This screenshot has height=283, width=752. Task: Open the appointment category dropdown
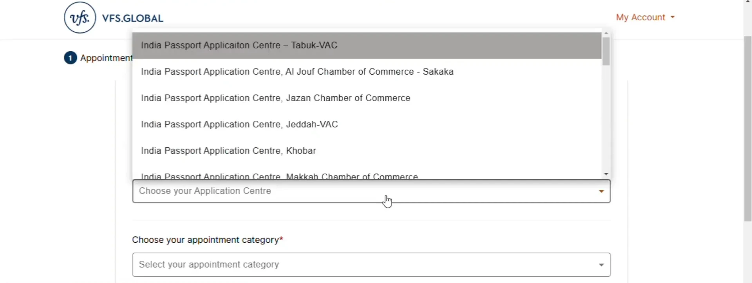(x=371, y=265)
